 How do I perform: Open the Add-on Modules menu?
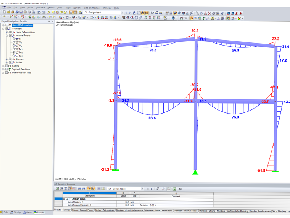click(x=92, y=8)
